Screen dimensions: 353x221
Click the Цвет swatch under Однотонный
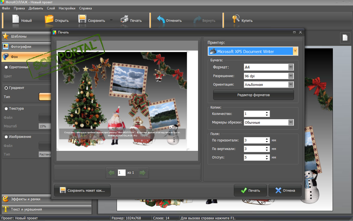click(45, 76)
